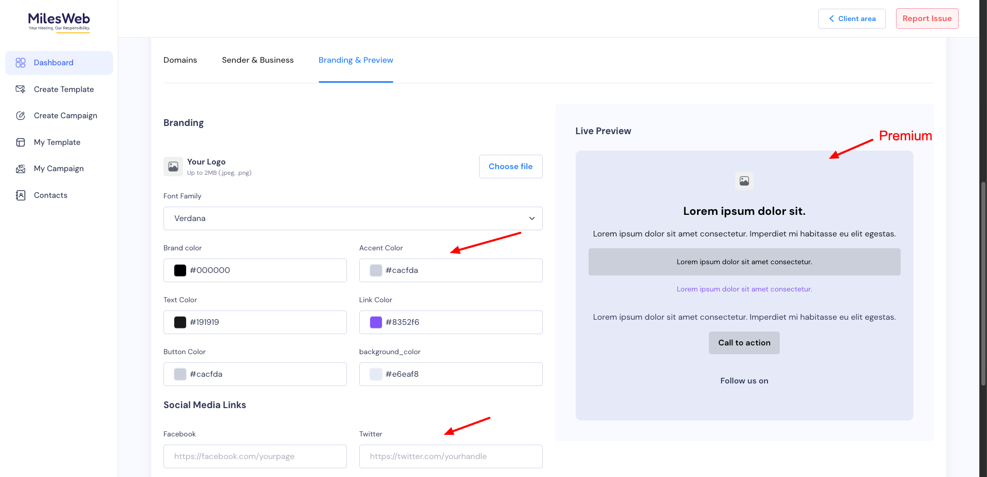Pick the purple Link Color swatch
987x477 pixels.
pos(376,322)
